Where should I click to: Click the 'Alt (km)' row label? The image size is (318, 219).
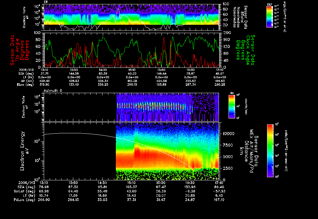pos(27,81)
